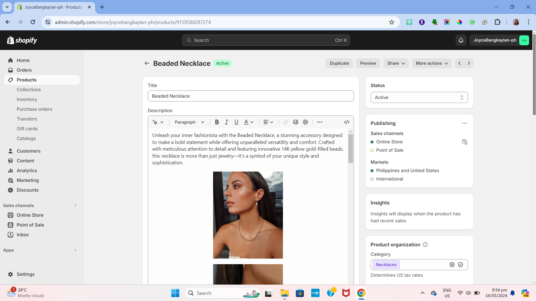
Task: Click the Preview button
Action: pos(368,63)
